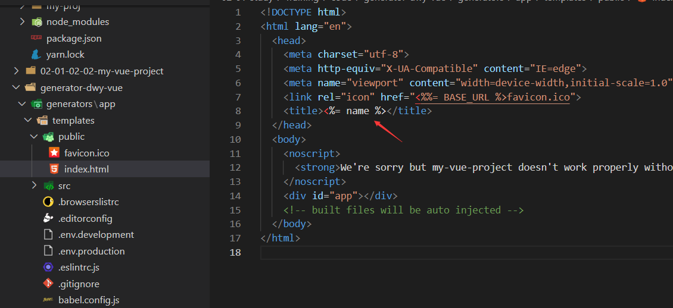Image resolution: width=673 pixels, height=308 pixels.
Task: Collapse the generator-dwy-vue folder
Action: coord(16,87)
